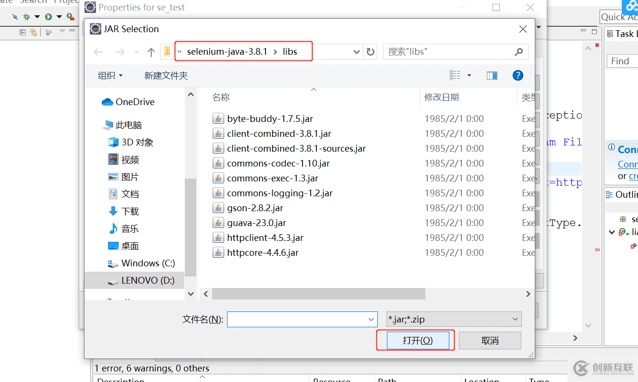Sort by 名称 column header

tap(221, 97)
